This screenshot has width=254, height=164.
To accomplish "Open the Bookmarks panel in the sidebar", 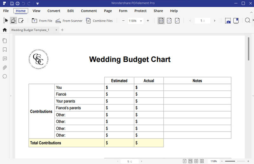I will pyautogui.click(x=5, y=50).
